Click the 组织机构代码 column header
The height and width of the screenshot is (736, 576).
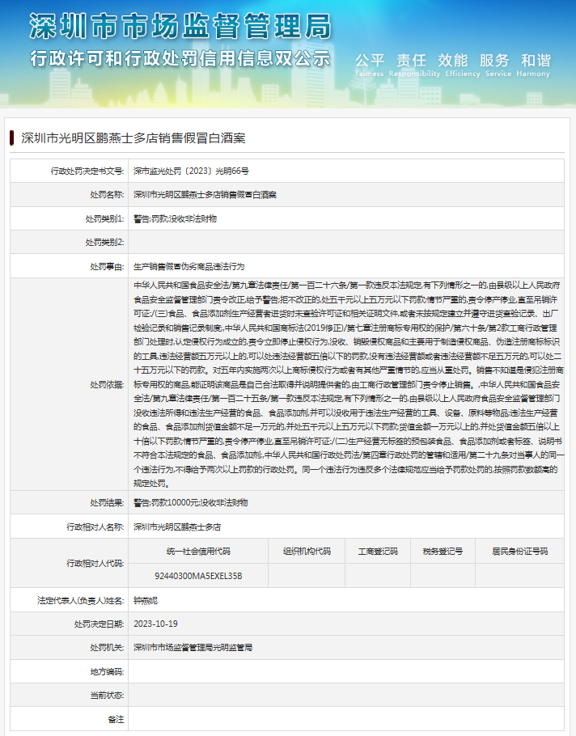pos(307,552)
